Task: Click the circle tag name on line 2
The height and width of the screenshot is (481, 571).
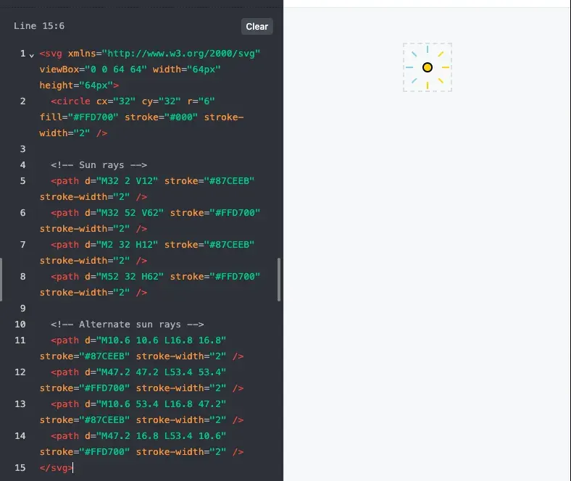Action: pos(74,101)
